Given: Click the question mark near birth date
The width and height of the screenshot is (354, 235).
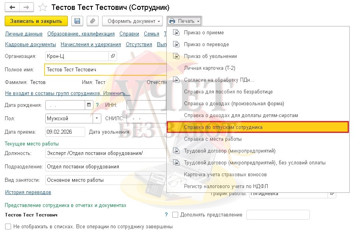Looking at the screenshot, I should click(97, 105).
